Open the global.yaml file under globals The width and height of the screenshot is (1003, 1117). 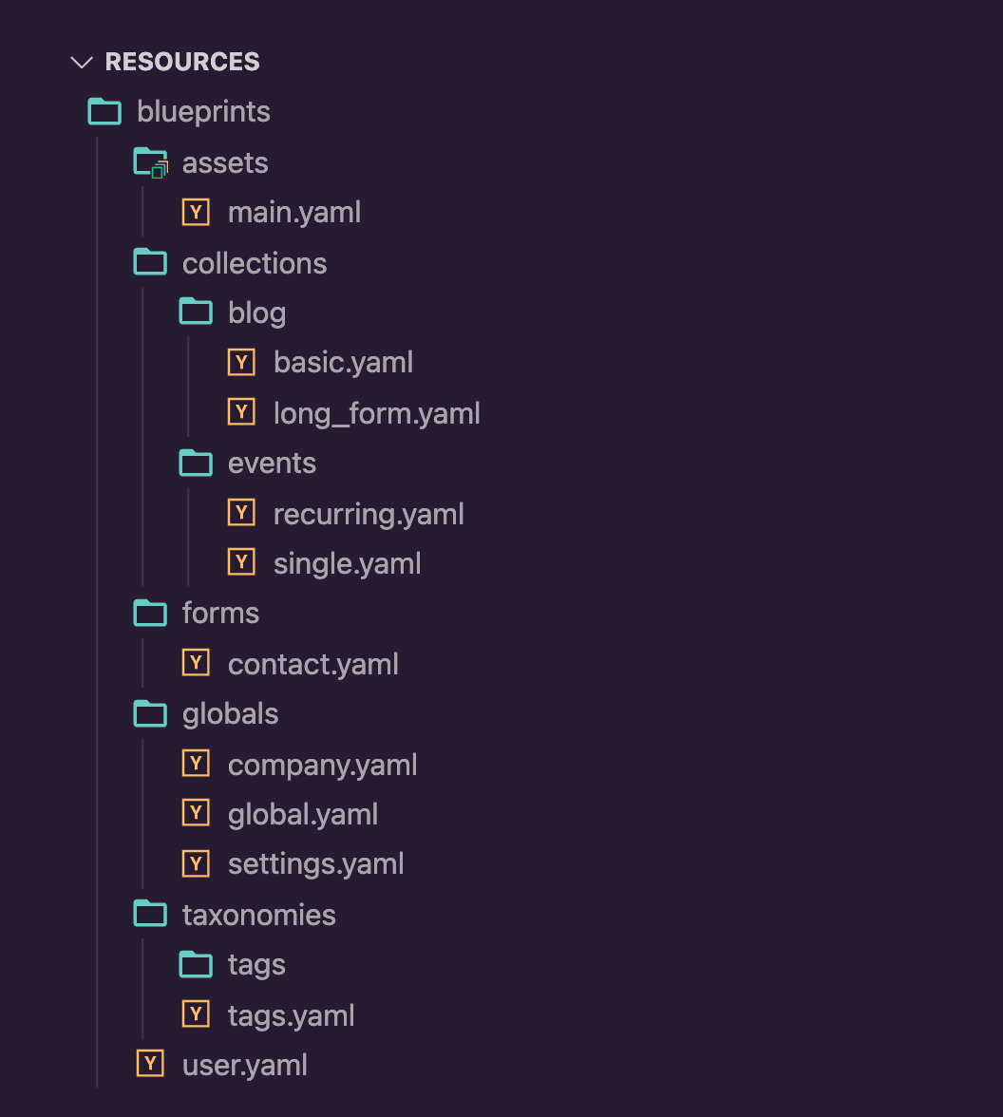point(302,813)
